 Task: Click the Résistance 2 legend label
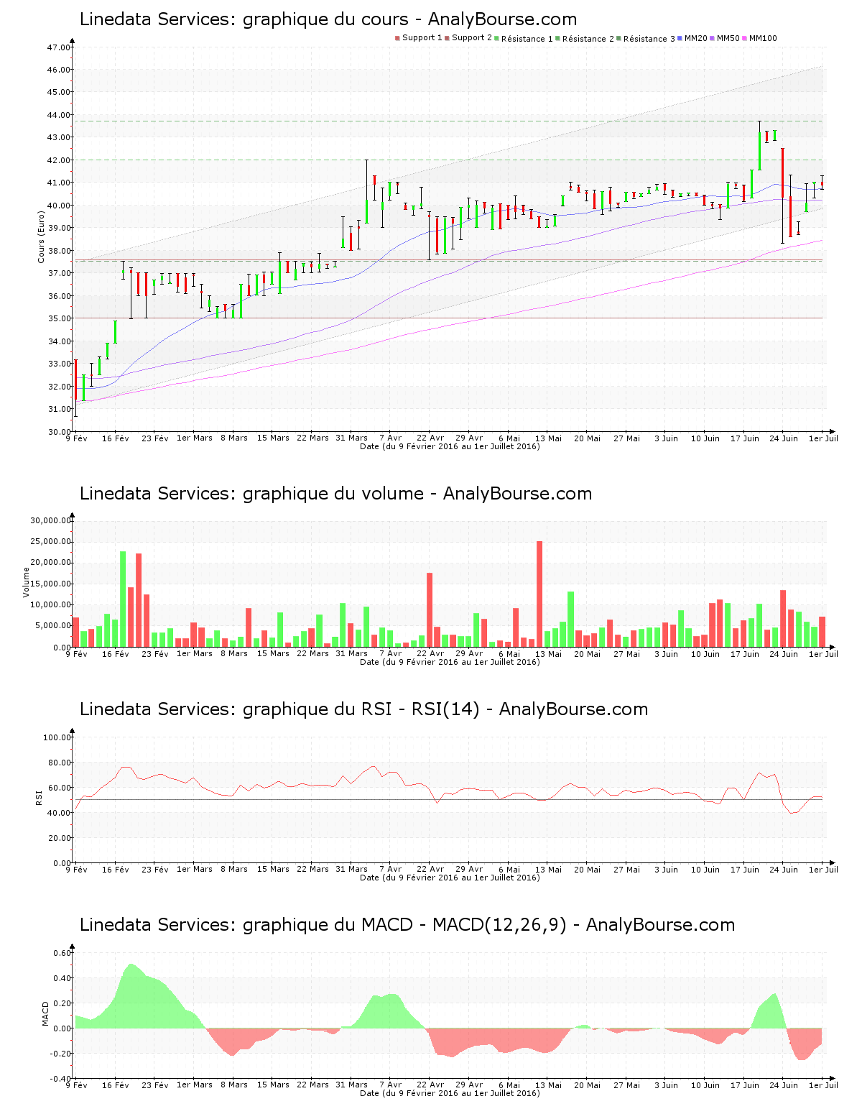(x=588, y=39)
